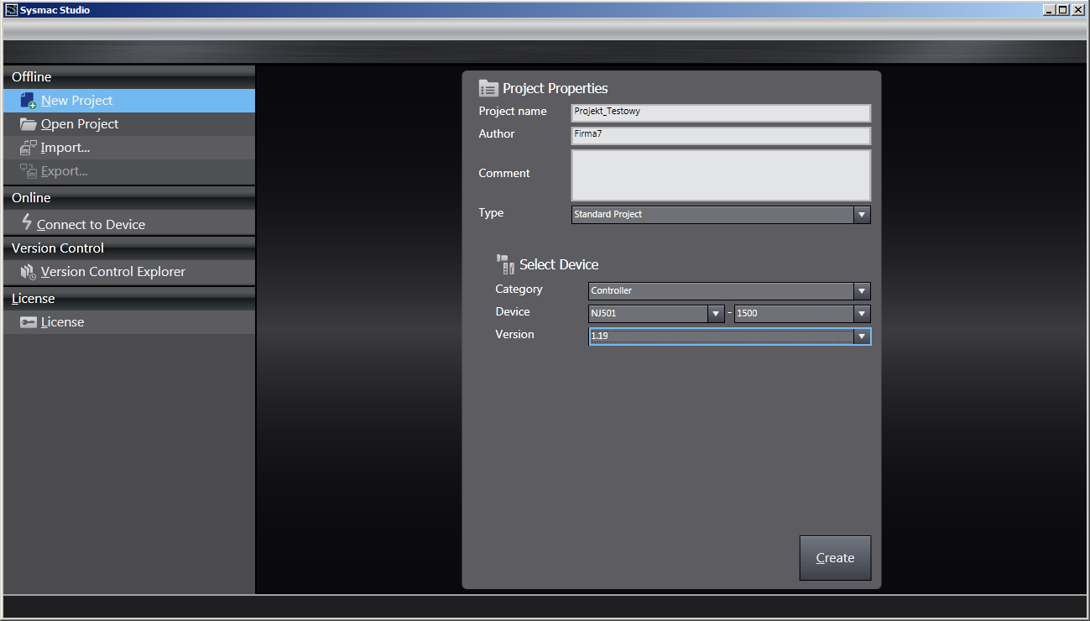Click the Version Control Explorer icon

pos(28,272)
